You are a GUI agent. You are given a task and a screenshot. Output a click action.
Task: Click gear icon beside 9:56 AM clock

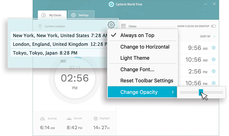[x=213, y=48]
